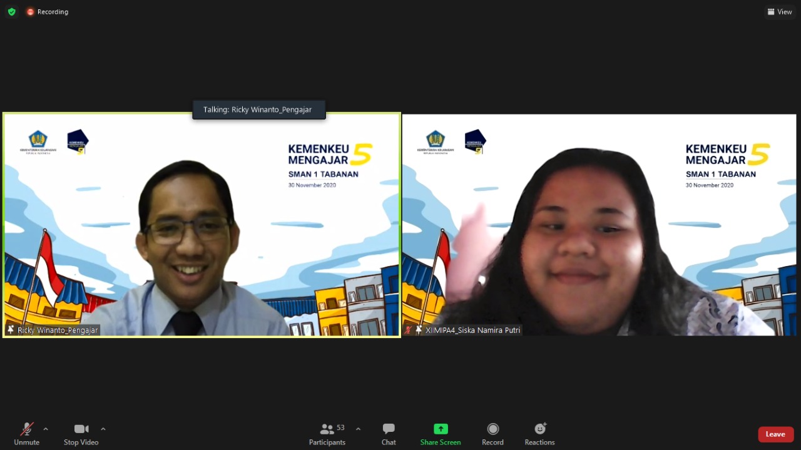Expand video options arrow beside Stop Video
The height and width of the screenshot is (450, 801).
click(x=103, y=429)
